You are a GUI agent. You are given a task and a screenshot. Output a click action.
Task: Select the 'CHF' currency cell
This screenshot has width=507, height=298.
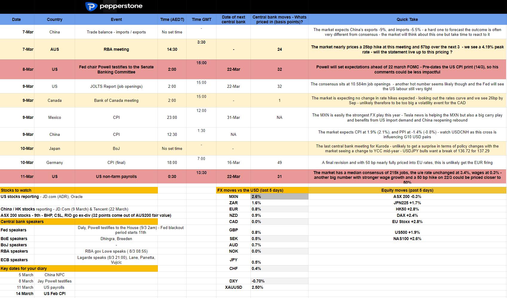[233, 268]
